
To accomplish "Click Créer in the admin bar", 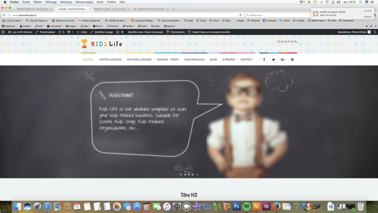I will (x=82, y=32).
